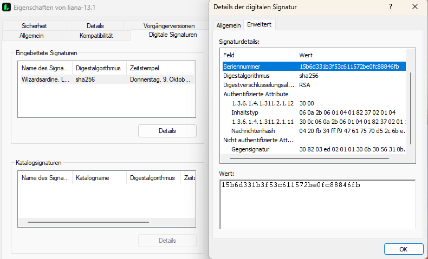Select the Digitale Signaturen tab

tap(173, 35)
